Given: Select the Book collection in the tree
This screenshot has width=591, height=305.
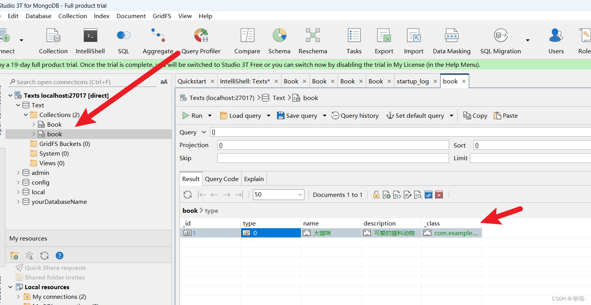Looking at the screenshot, I should (54, 124).
